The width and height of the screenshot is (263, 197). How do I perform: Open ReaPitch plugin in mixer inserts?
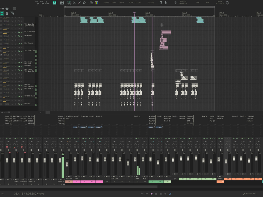coord(152,121)
